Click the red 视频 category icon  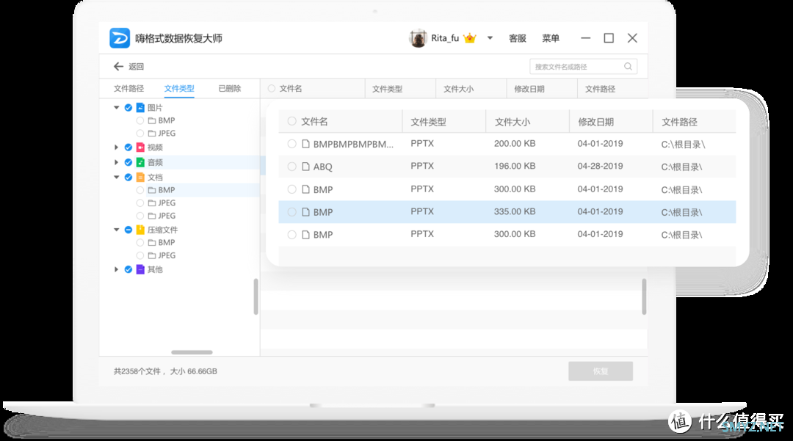coord(140,147)
